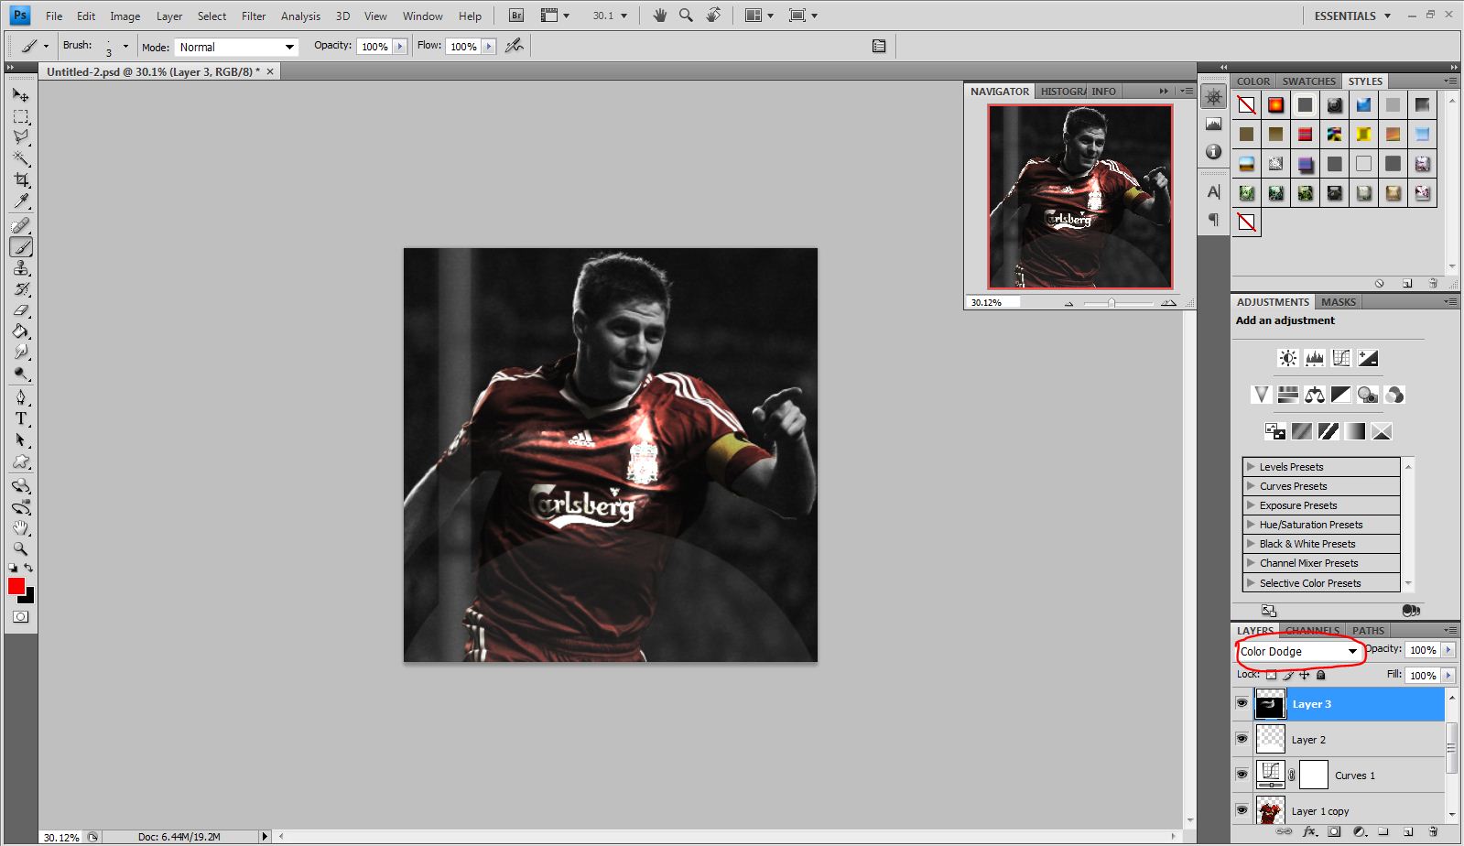1464x846 pixels.
Task: Click the Curves 1 layer mask thumbnail
Action: (x=1313, y=775)
